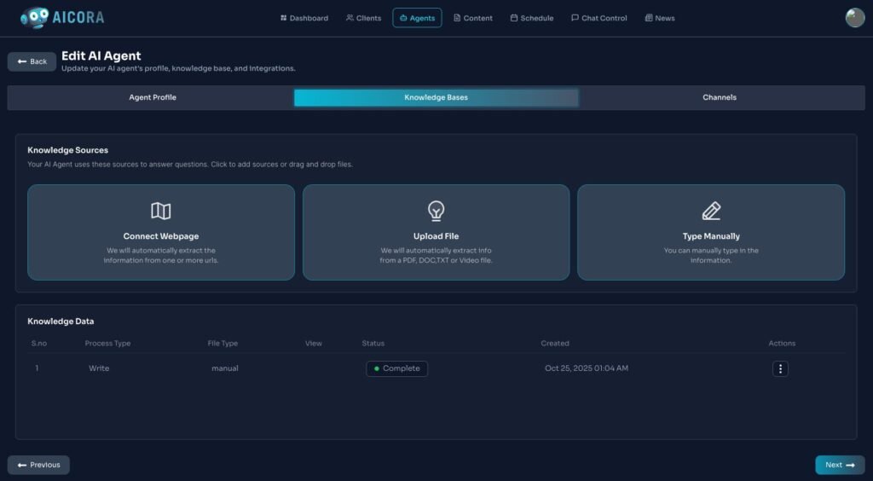
Task: Click the Aicora robot logo
Action: [35, 17]
